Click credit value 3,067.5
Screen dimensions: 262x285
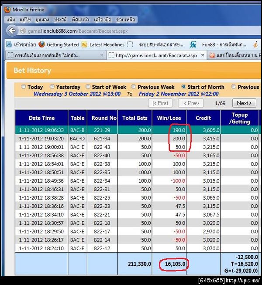click(211, 215)
